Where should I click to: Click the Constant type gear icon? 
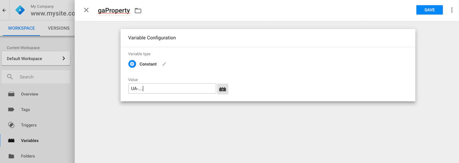[132, 64]
